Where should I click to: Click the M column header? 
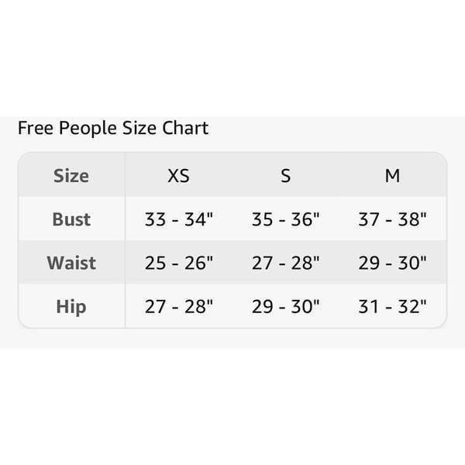coord(392,176)
